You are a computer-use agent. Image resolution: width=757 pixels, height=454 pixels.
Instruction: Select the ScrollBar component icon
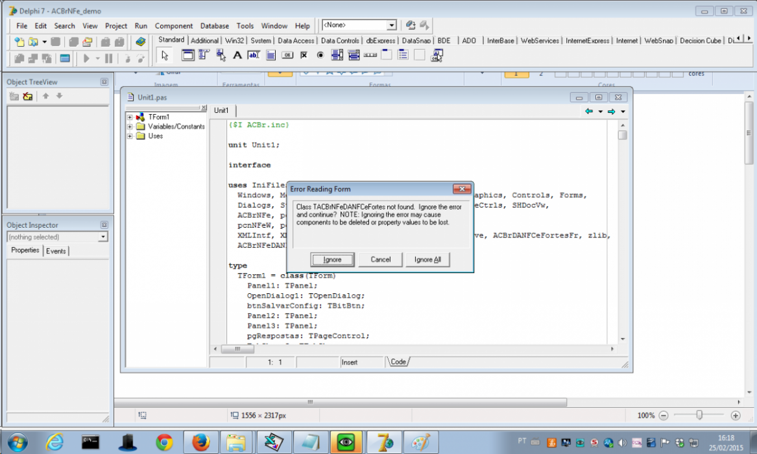click(370, 55)
